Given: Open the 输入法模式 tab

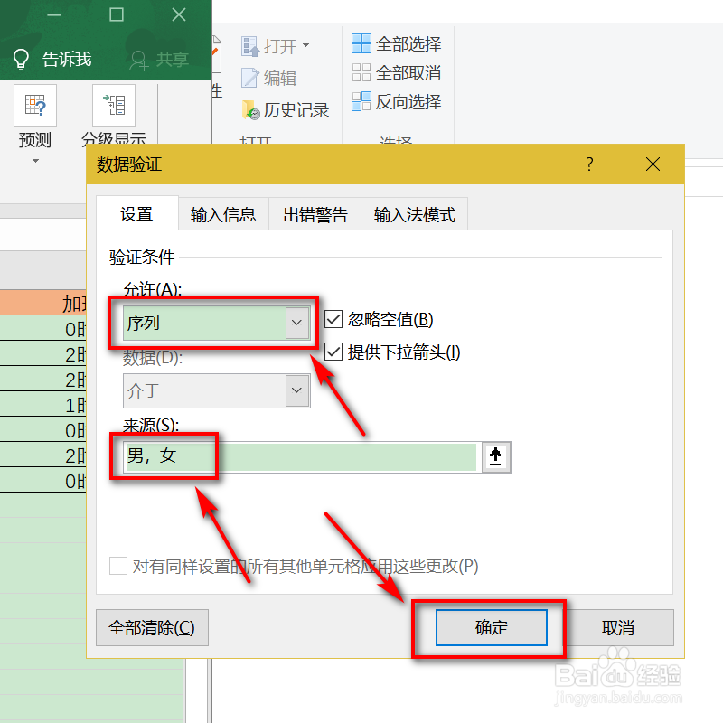Looking at the screenshot, I should pyautogui.click(x=414, y=214).
